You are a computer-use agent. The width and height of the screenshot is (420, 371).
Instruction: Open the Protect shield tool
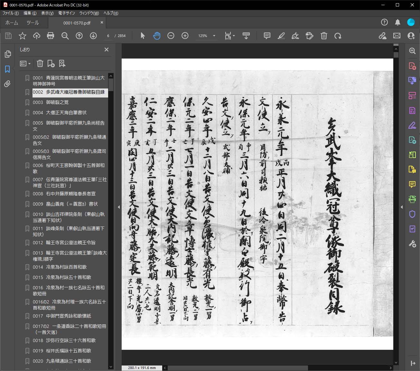point(412,214)
